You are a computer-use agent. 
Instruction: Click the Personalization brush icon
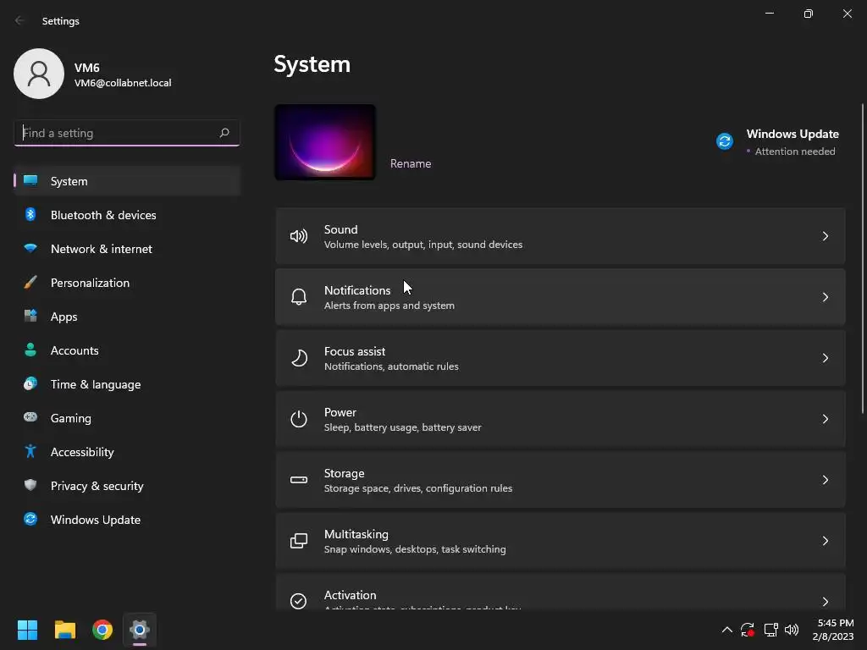(x=30, y=283)
